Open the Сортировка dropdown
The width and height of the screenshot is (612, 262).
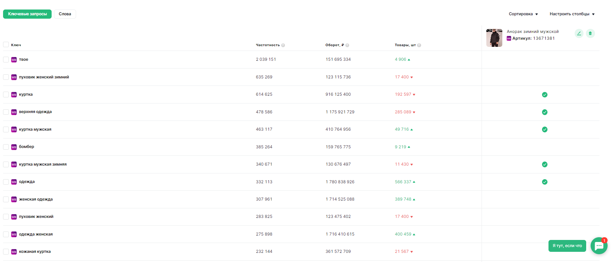[x=523, y=14]
